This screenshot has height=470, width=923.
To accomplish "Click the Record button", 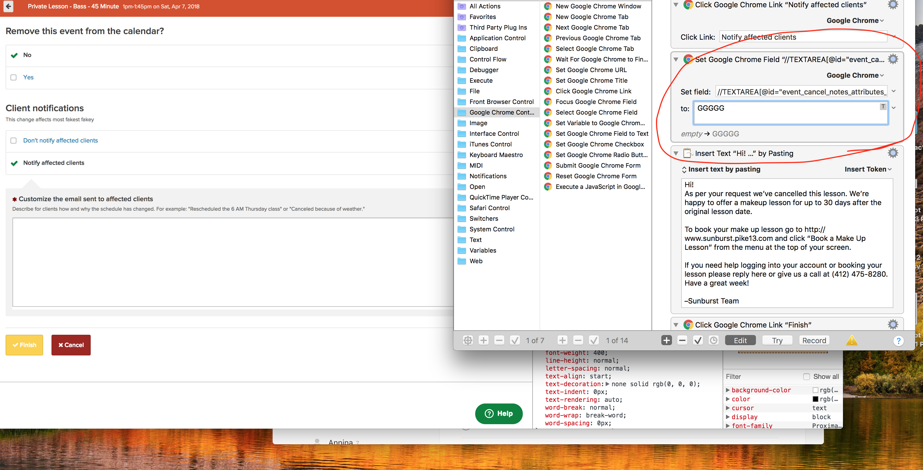I will click(814, 340).
